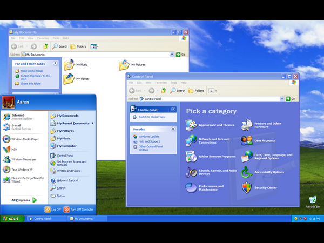The image size is (324, 243).
Task: Open Date, Time, Language, Regional Options icon
Action: tap(247, 157)
